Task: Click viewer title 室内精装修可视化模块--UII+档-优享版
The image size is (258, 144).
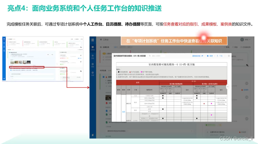Action: (x=130, y=56)
